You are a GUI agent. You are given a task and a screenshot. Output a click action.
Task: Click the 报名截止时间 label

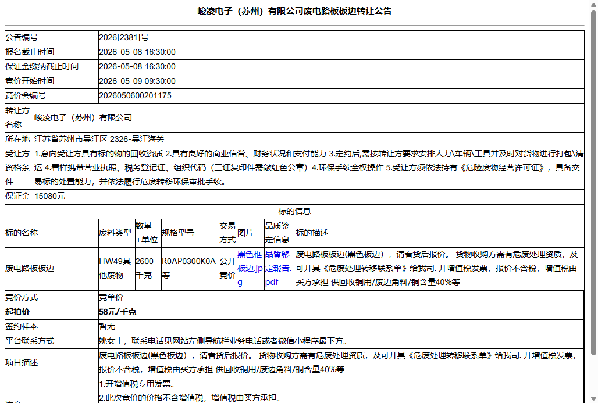click(30, 52)
